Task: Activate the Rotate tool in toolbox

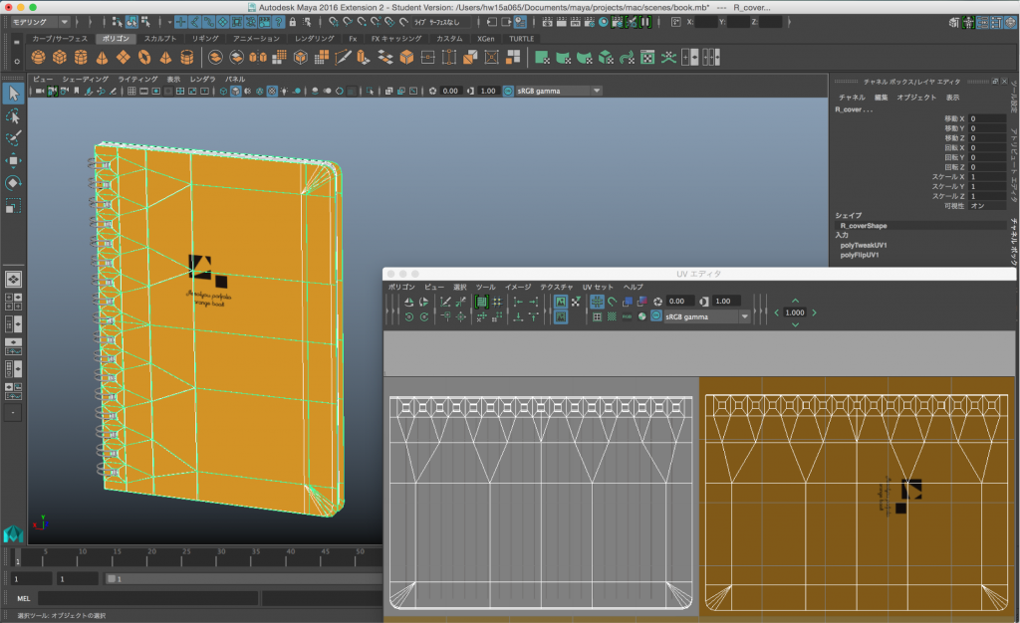Action: [12, 182]
